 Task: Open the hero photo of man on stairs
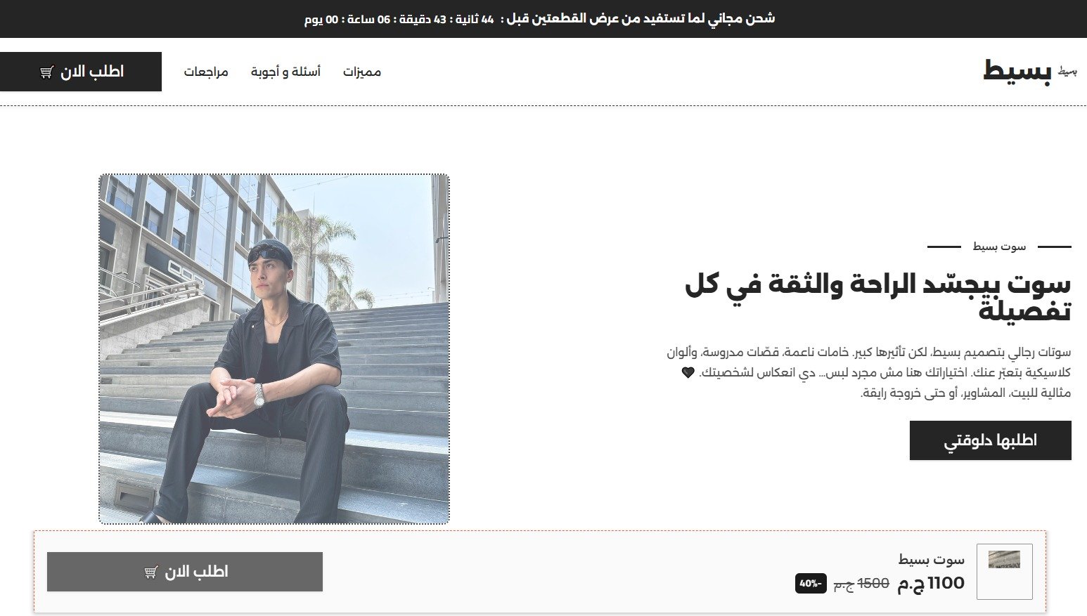pyautogui.click(x=274, y=349)
